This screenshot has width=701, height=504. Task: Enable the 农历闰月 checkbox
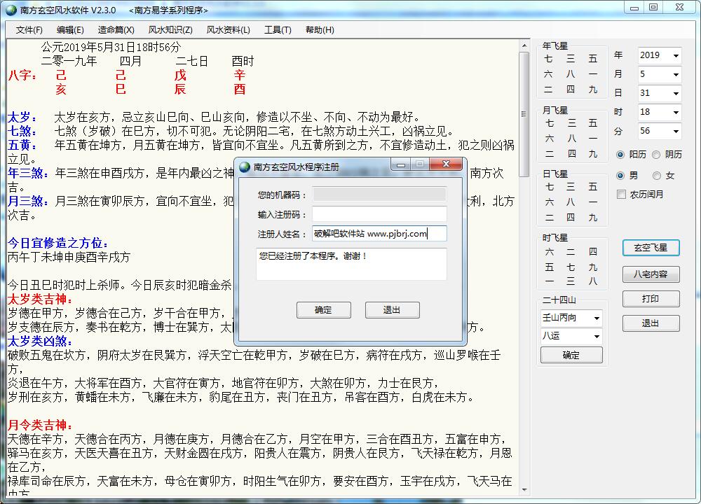(x=621, y=194)
